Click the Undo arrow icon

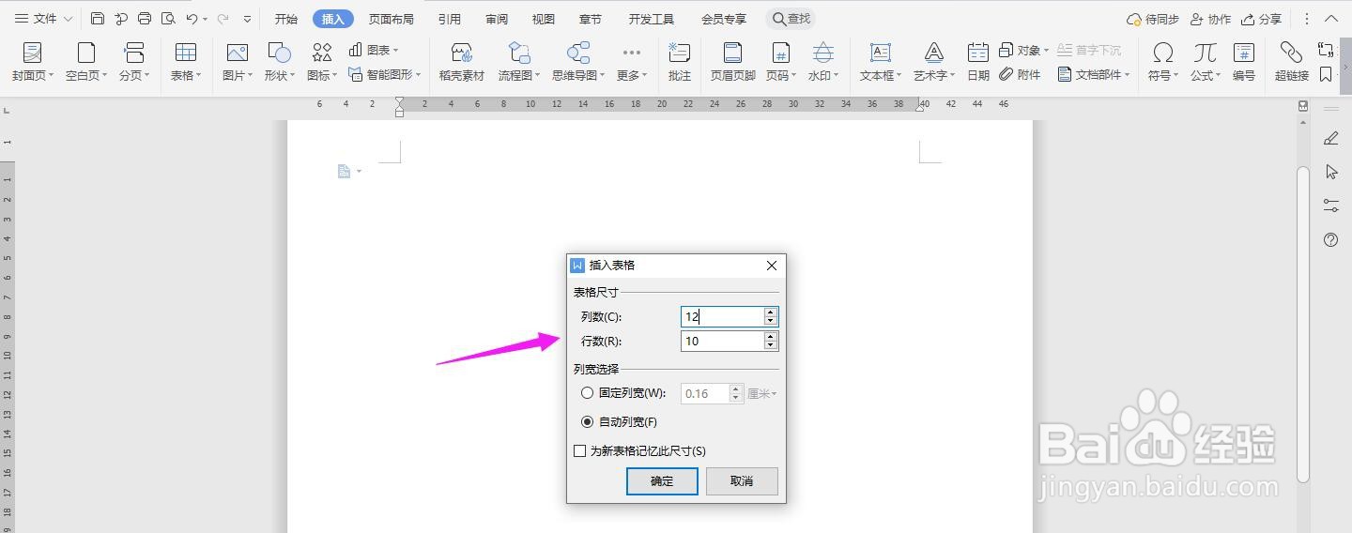click(192, 19)
